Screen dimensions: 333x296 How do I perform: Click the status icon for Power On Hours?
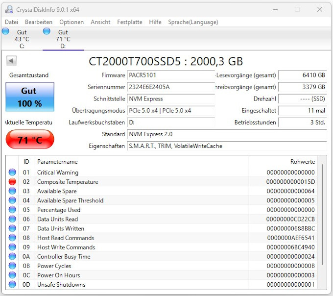pos(12,275)
